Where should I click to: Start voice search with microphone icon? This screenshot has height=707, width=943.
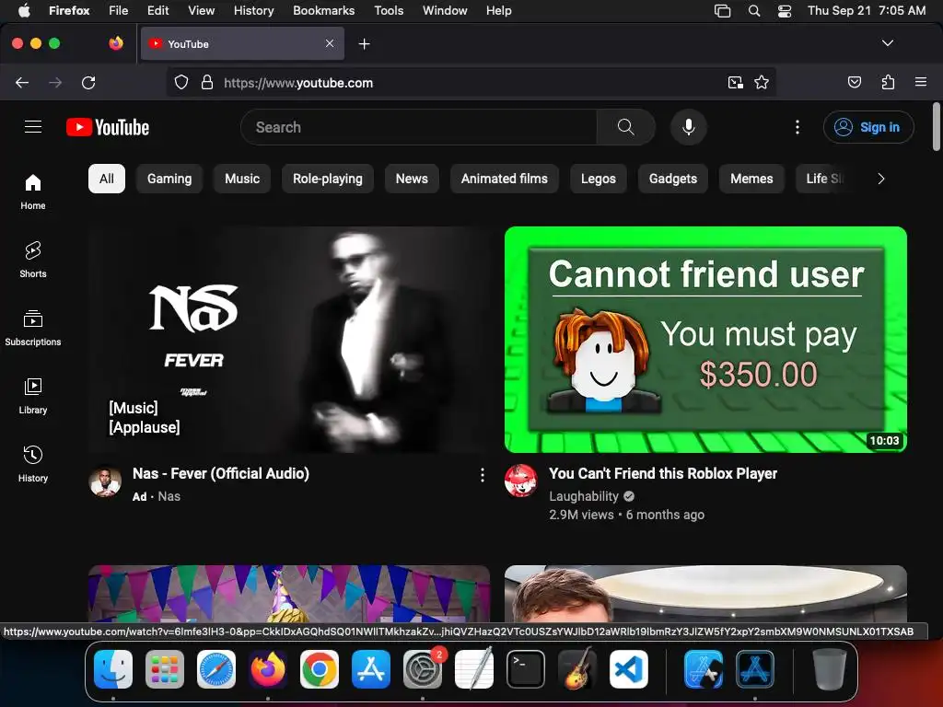pyautogui.click(x=689, y=127)
